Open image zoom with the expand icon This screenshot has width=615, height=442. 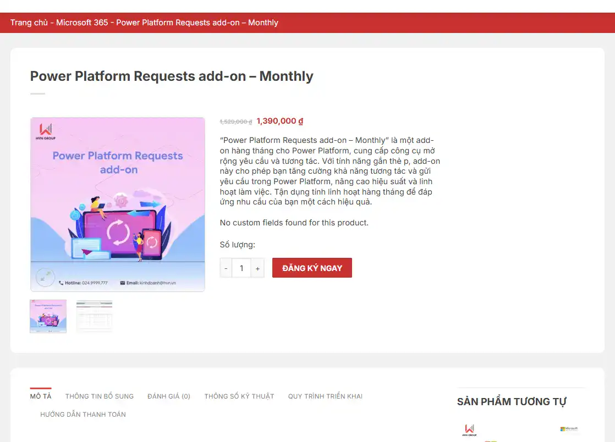click(45, 277)
